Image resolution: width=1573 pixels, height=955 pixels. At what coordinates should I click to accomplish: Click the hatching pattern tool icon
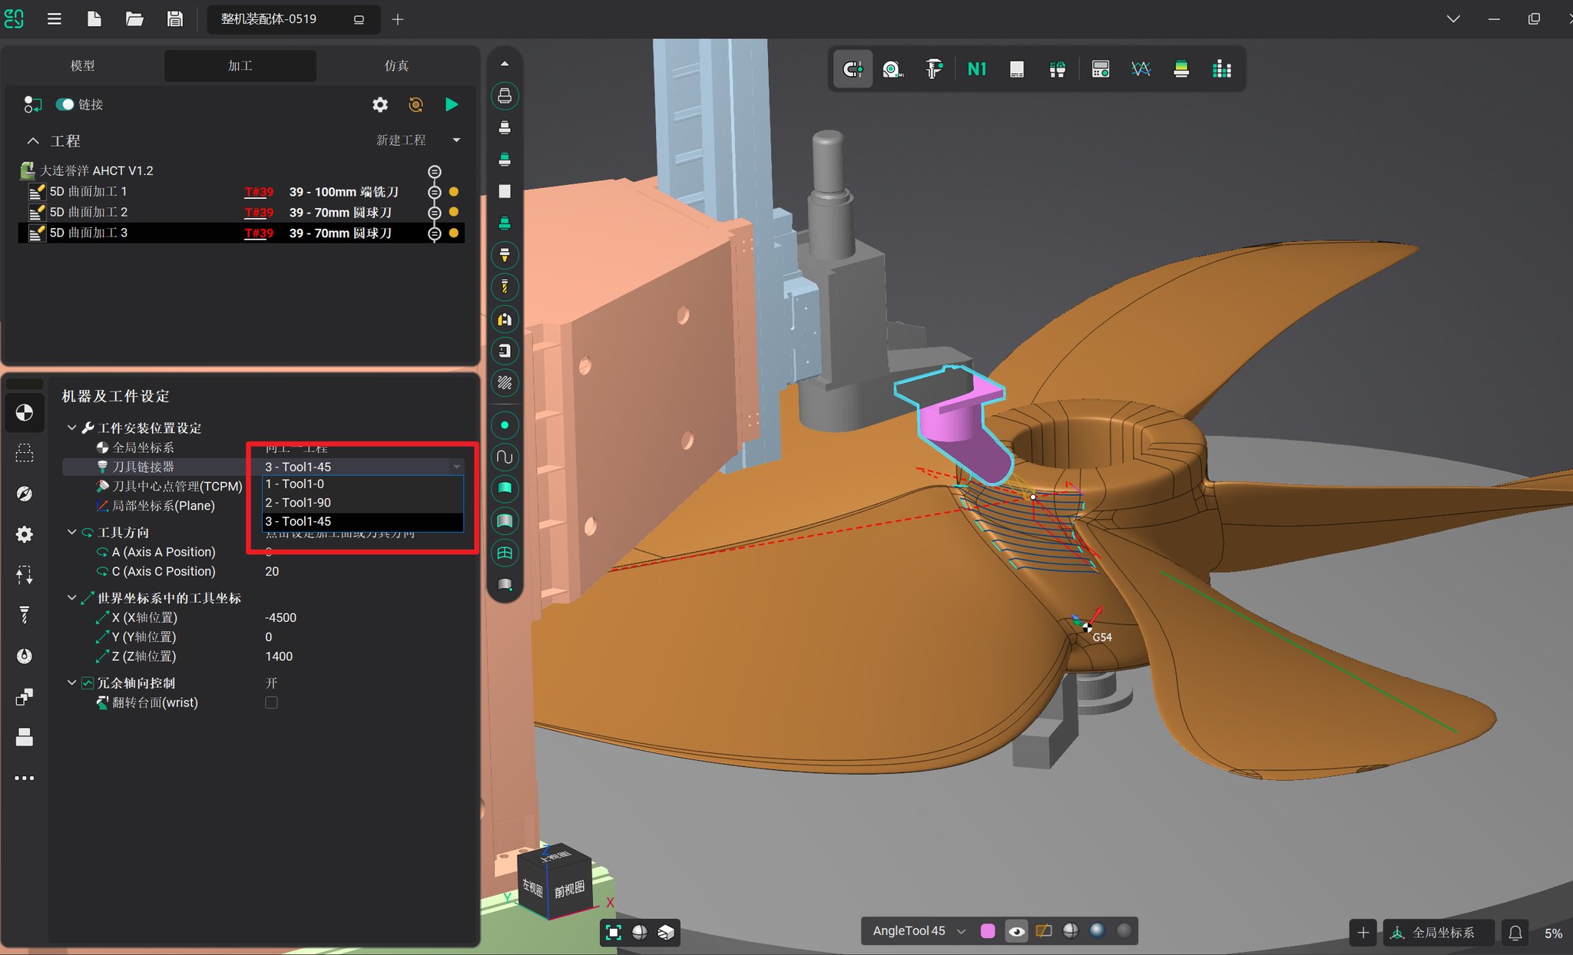point(505,383)
